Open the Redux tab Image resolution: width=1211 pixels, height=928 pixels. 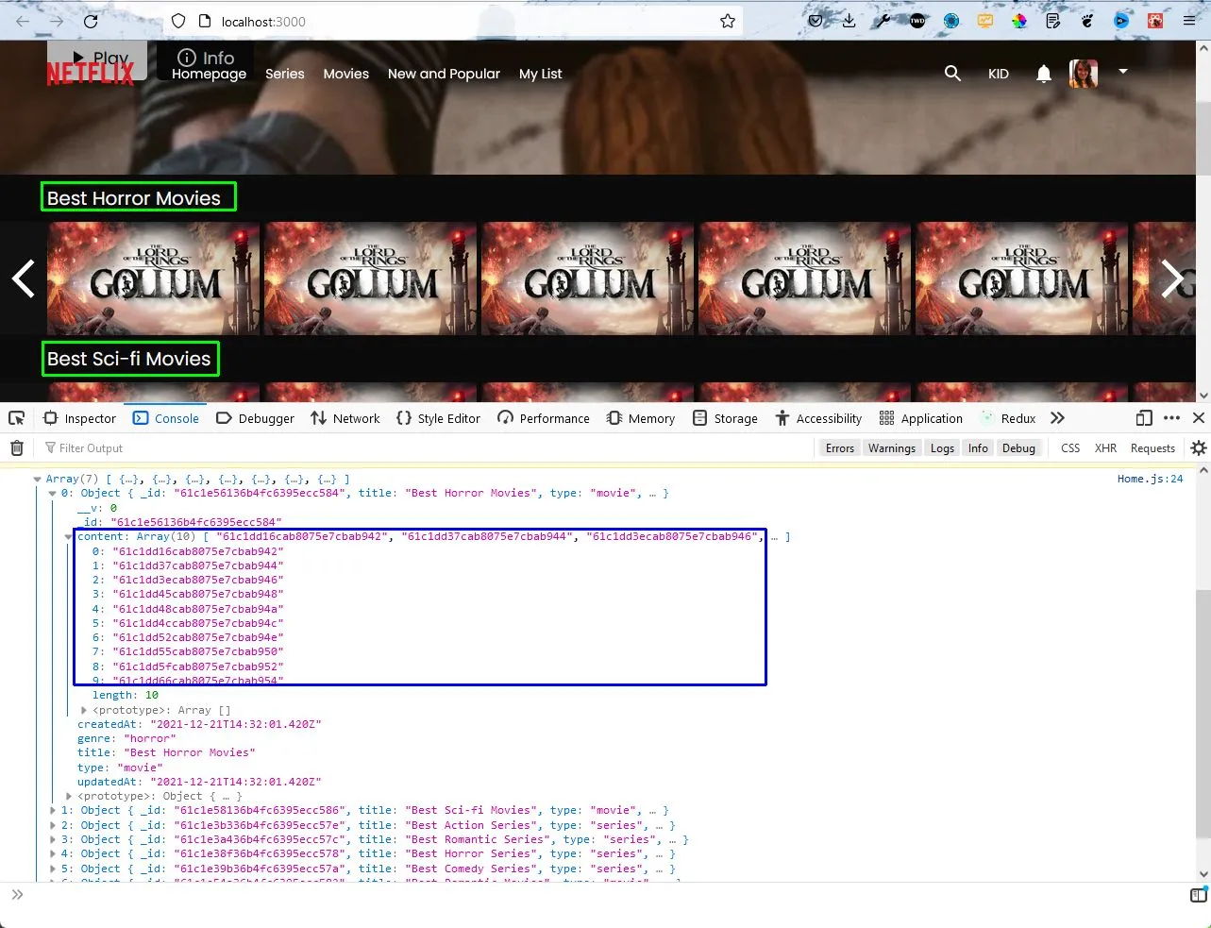click(x=1008, y=418)
